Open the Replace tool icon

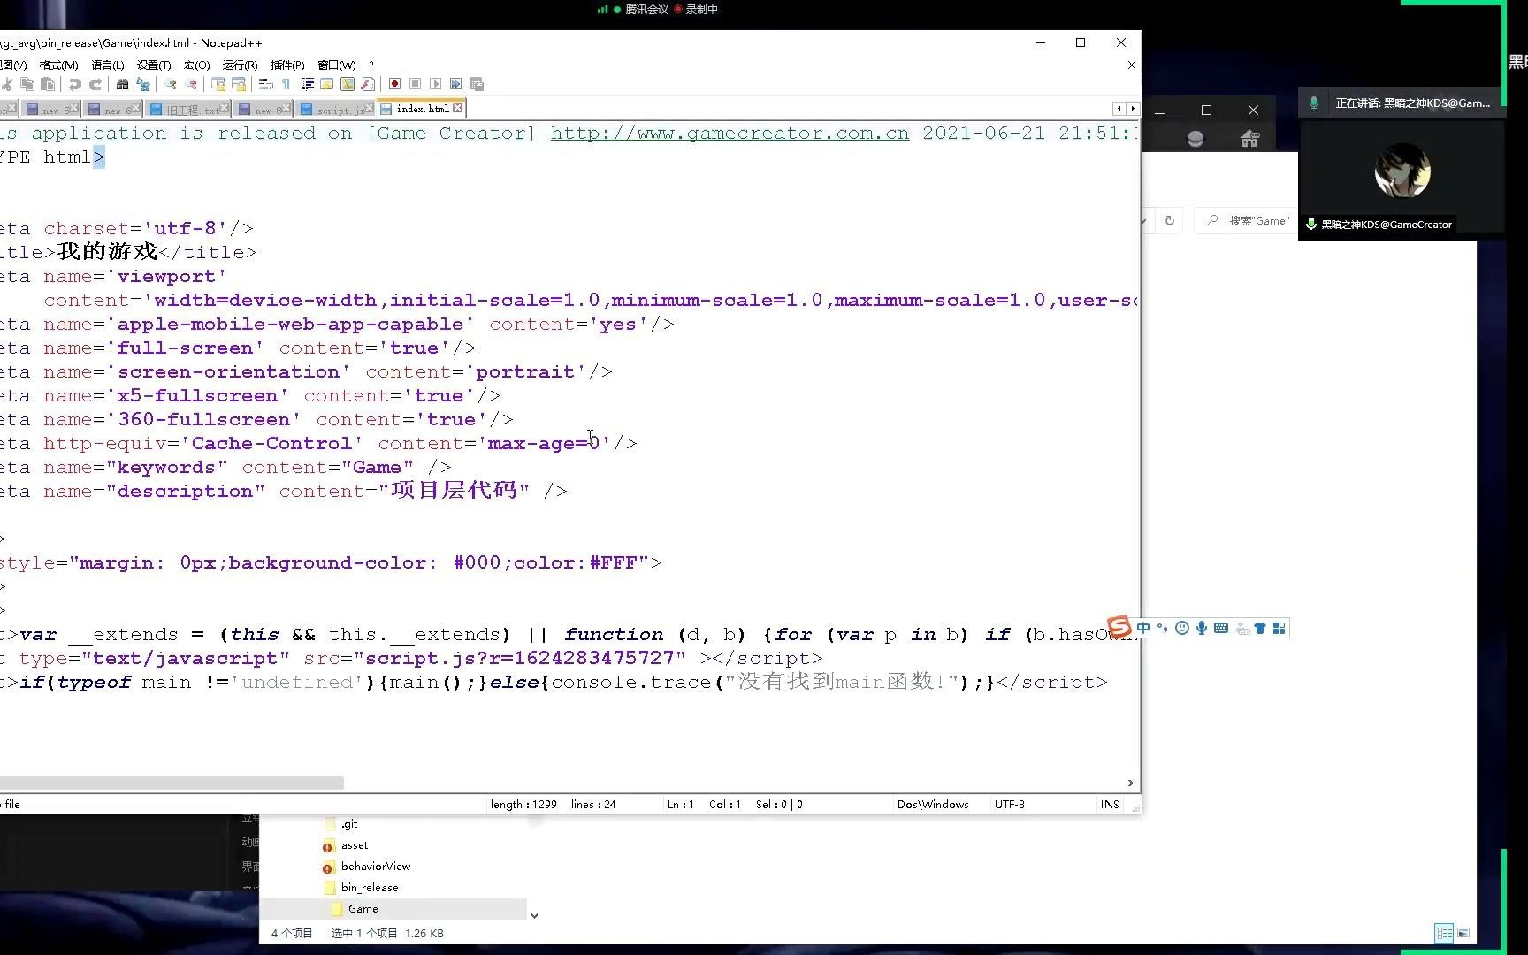(x=143, y=84)
